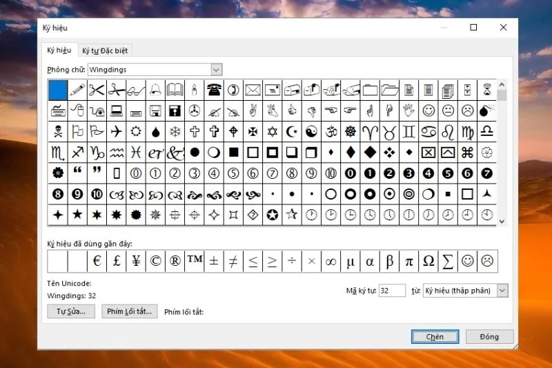Pick the recently used pound sign
This screenshot has height=368, width=552.
(x=116, y=261)
